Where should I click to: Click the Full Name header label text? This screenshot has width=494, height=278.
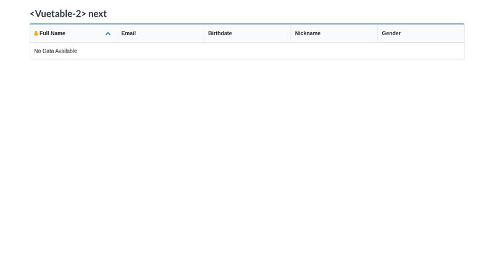click(52, 33)
